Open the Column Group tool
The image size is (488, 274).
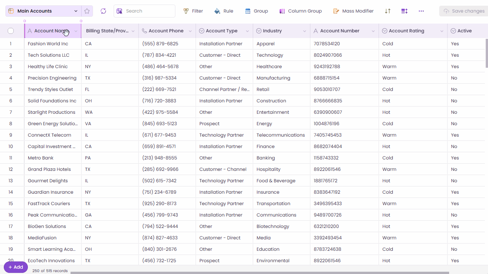pos(300,11)
